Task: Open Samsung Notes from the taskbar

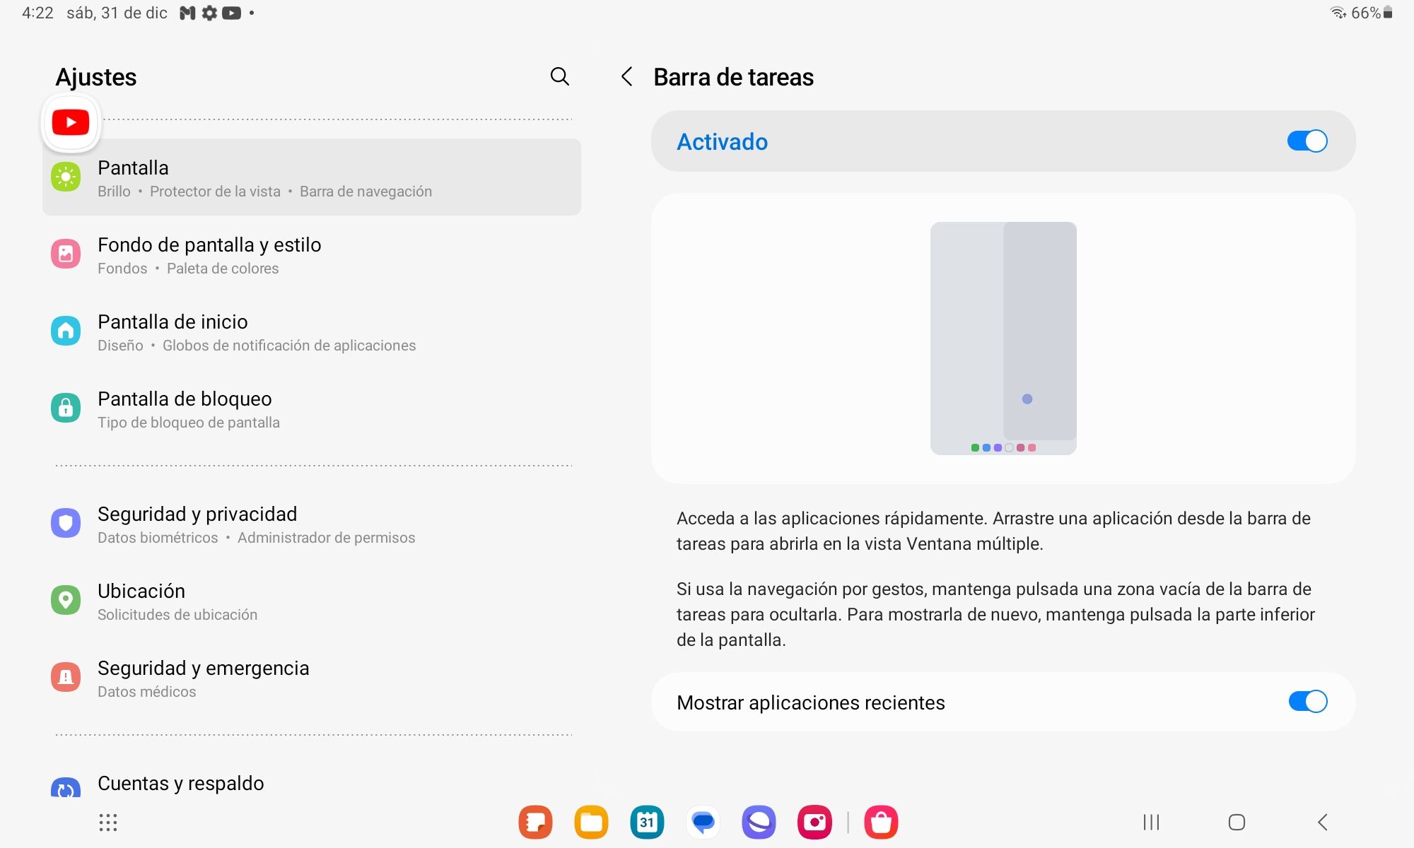Action: pyautogui.click(x=536, y=822)
